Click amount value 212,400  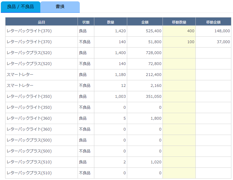coord(154,75)
